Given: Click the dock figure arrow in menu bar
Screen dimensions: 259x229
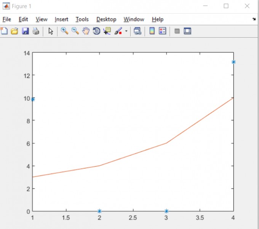Looking at the screenshot, I should pos(254,19).
